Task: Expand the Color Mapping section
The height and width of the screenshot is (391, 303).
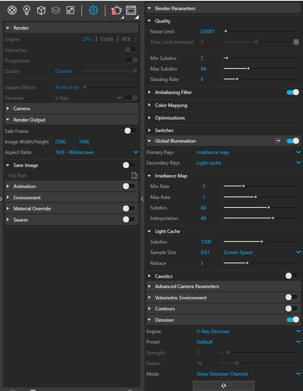Action: pos(171,105)
